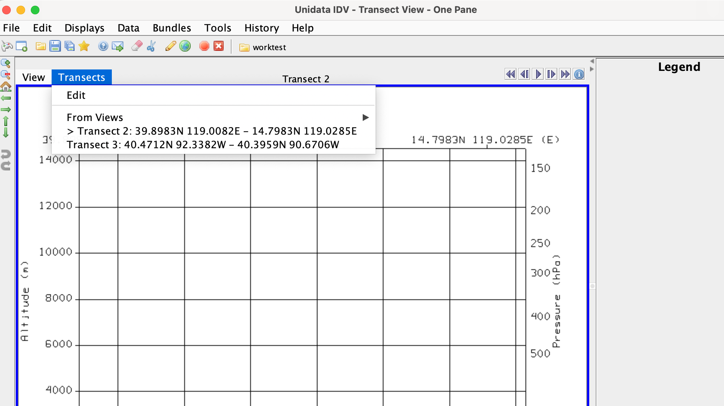
Task: Step forward one animation frame
Action: tap(552, 74)
